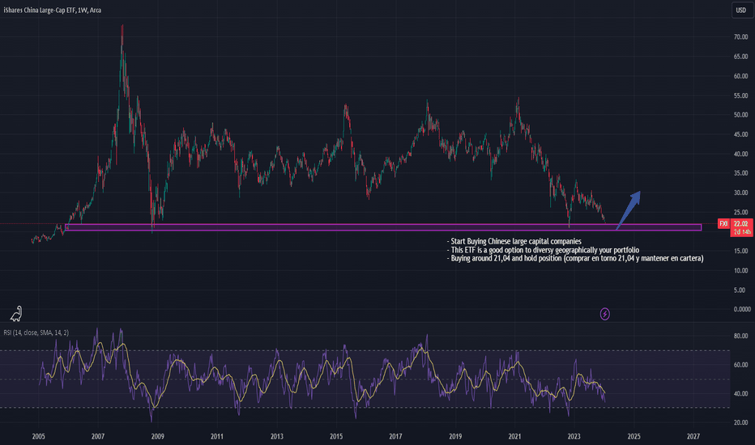Image resolution: width=755 pixels, height=445 pixels.
Task: Click the purple lightning bolt event icon
Action: pos(605,314)
